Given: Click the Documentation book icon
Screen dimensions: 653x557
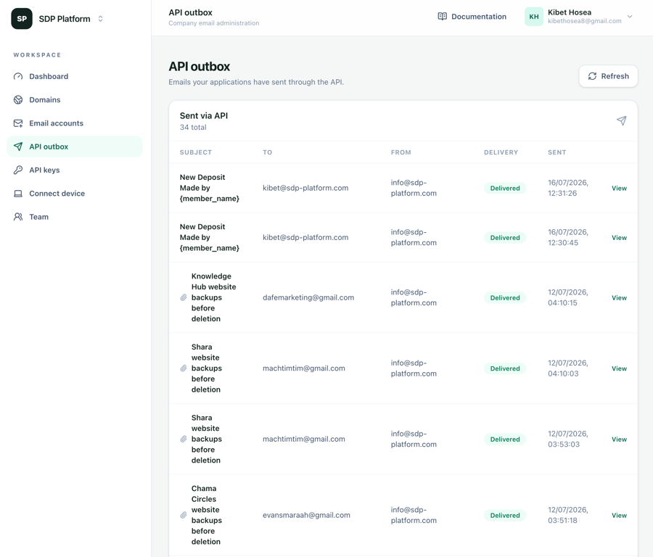Looking at the screenshot, I should coord(443,16).
